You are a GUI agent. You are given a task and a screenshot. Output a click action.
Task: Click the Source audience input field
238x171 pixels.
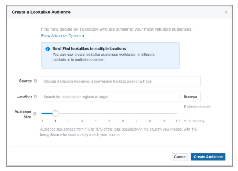(x=120, y=81)
